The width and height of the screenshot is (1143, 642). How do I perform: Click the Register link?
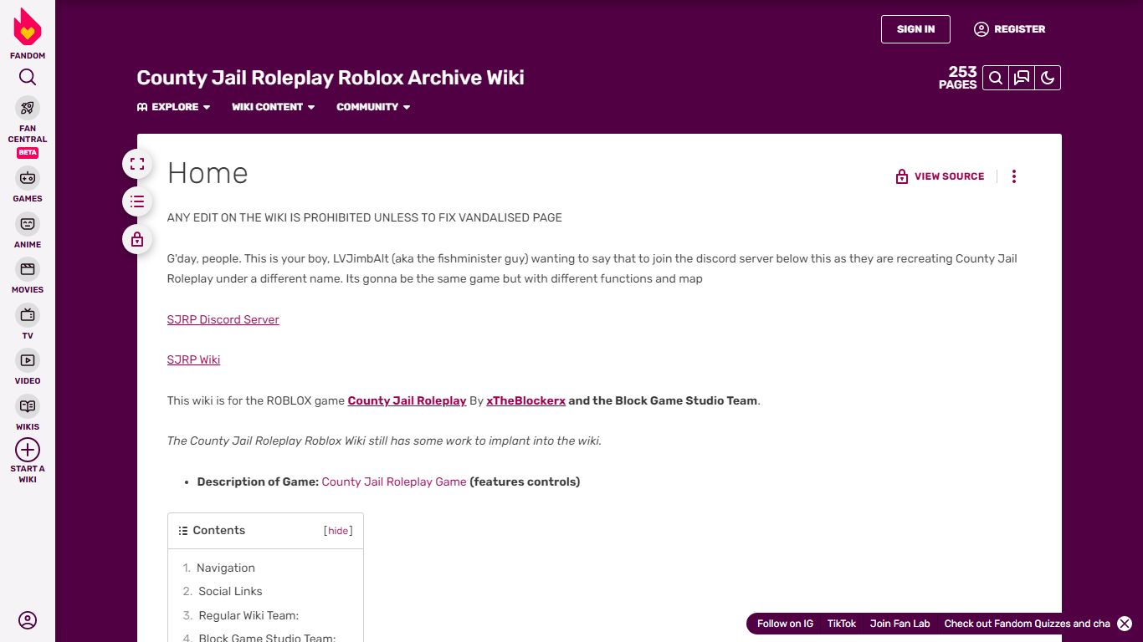tap(1009, 29)
